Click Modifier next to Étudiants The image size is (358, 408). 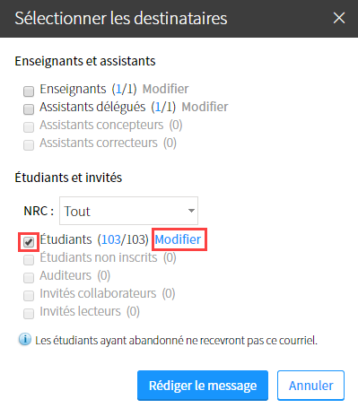pyautogui.click(x=178, y=239)
